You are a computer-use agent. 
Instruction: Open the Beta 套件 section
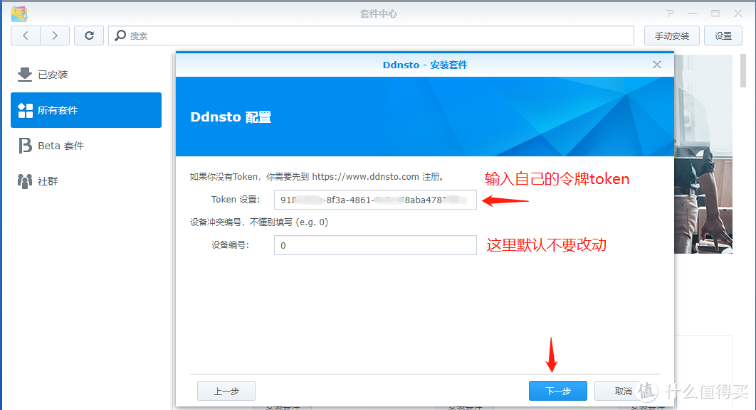(x=86, y=146)
